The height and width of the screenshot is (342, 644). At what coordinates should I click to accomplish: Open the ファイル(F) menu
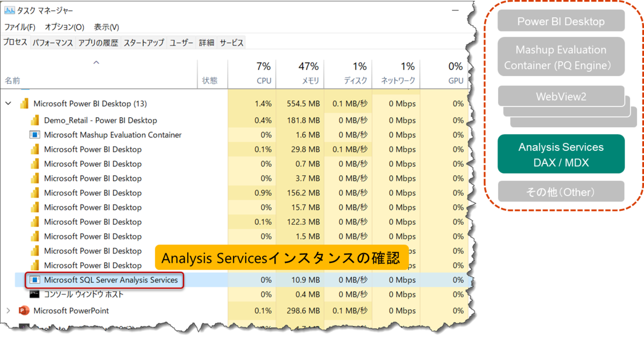pyautogui.click(x=20, y=27)
